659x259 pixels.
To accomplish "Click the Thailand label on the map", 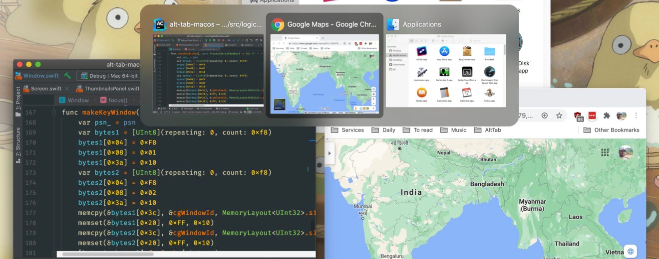I will [x=567, y=244].
